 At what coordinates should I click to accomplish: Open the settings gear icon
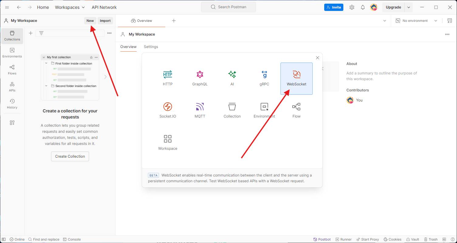pyautogui.click(x=352, y=7)
